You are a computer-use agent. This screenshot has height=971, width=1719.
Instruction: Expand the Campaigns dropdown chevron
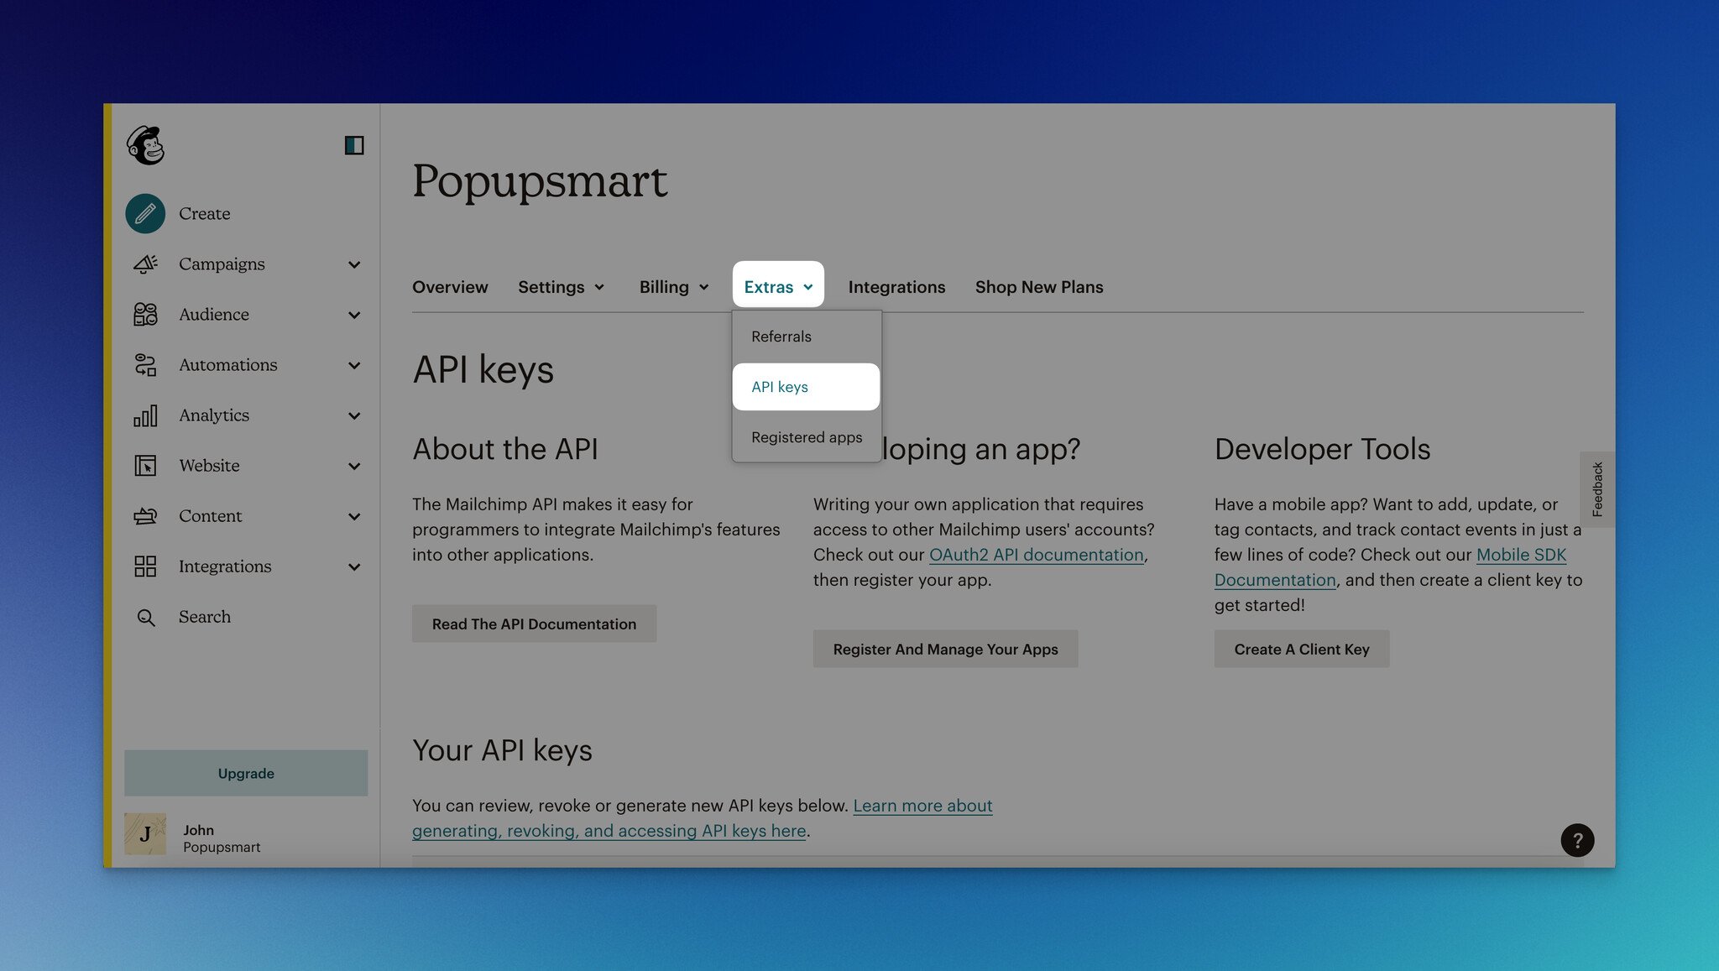(354, 264)
